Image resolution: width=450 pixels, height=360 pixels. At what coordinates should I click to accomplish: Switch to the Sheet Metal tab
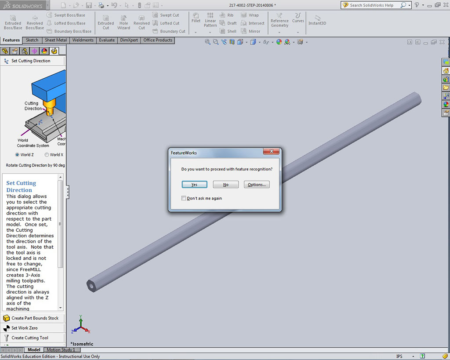coord(56,40)
